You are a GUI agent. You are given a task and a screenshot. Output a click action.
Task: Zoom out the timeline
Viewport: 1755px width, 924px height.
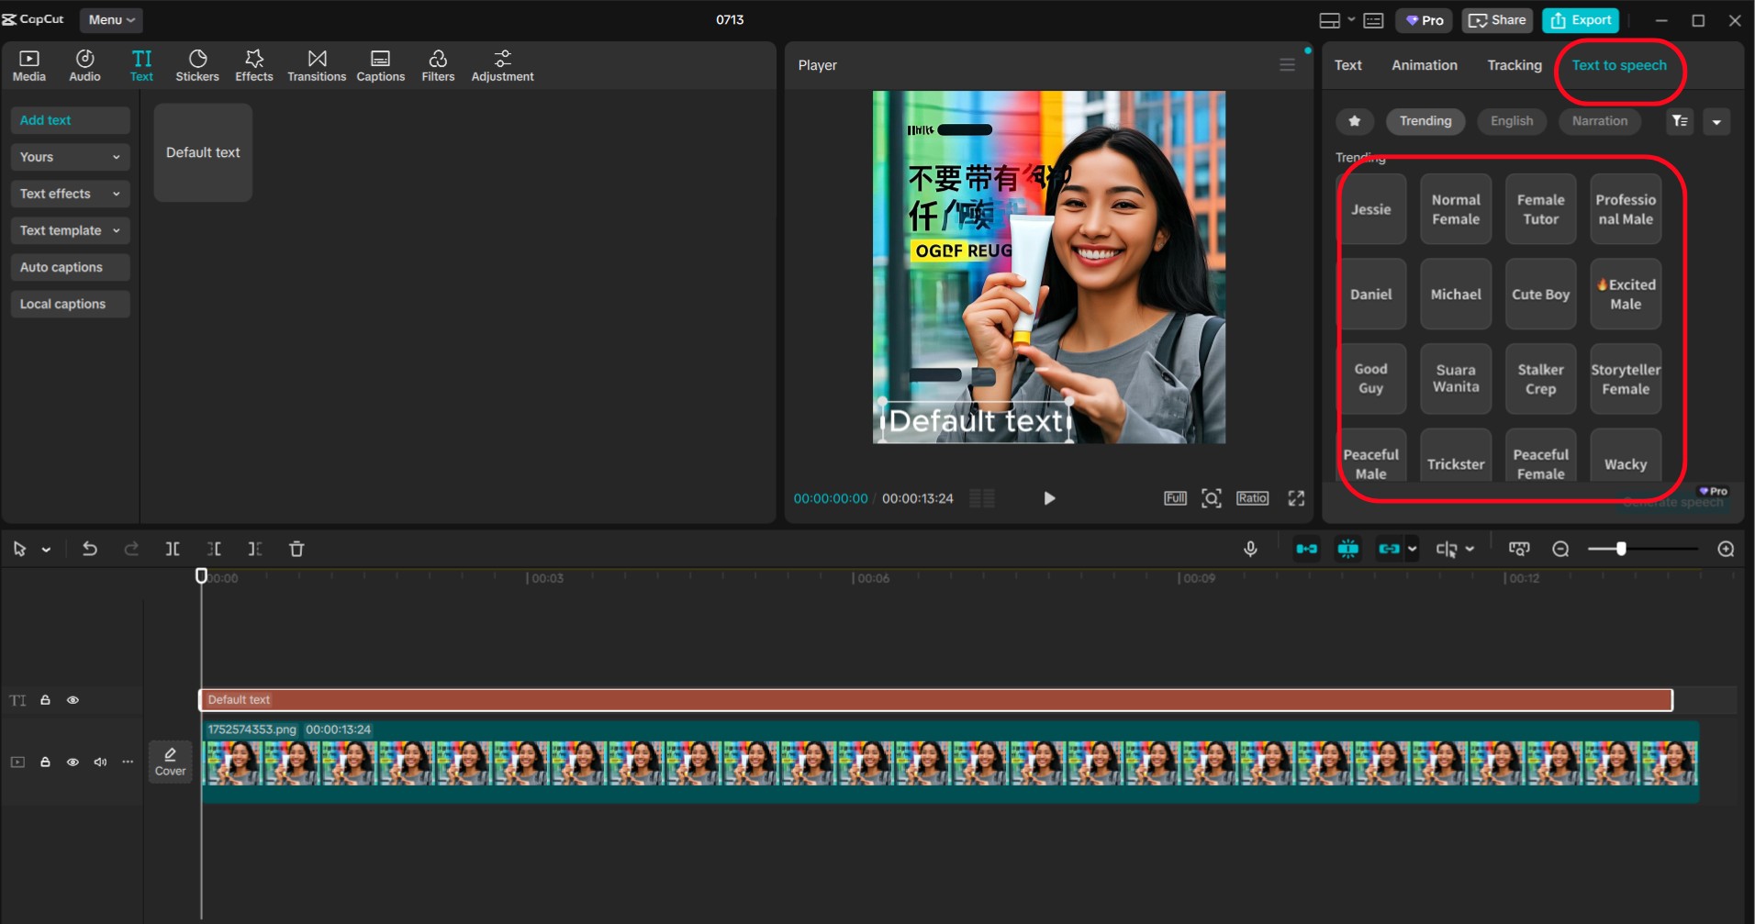point(1560,549)
